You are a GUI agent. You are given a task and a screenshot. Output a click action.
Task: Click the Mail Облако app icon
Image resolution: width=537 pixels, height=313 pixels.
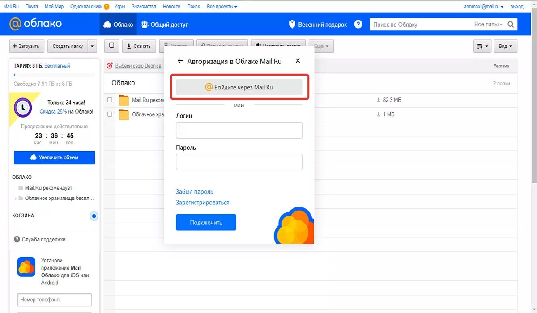pyautogui.click(x=26, y=266)
